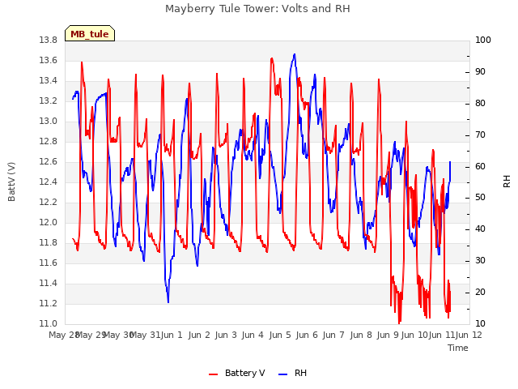Click the red Battery V legend swatch
Viewport: 518px width, 389px height.
click(x=214, y=374)
